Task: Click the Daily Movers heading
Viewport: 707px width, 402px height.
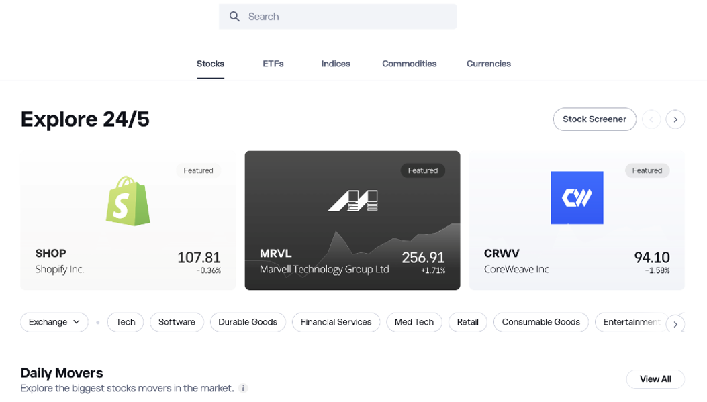Action: point(62,373)
